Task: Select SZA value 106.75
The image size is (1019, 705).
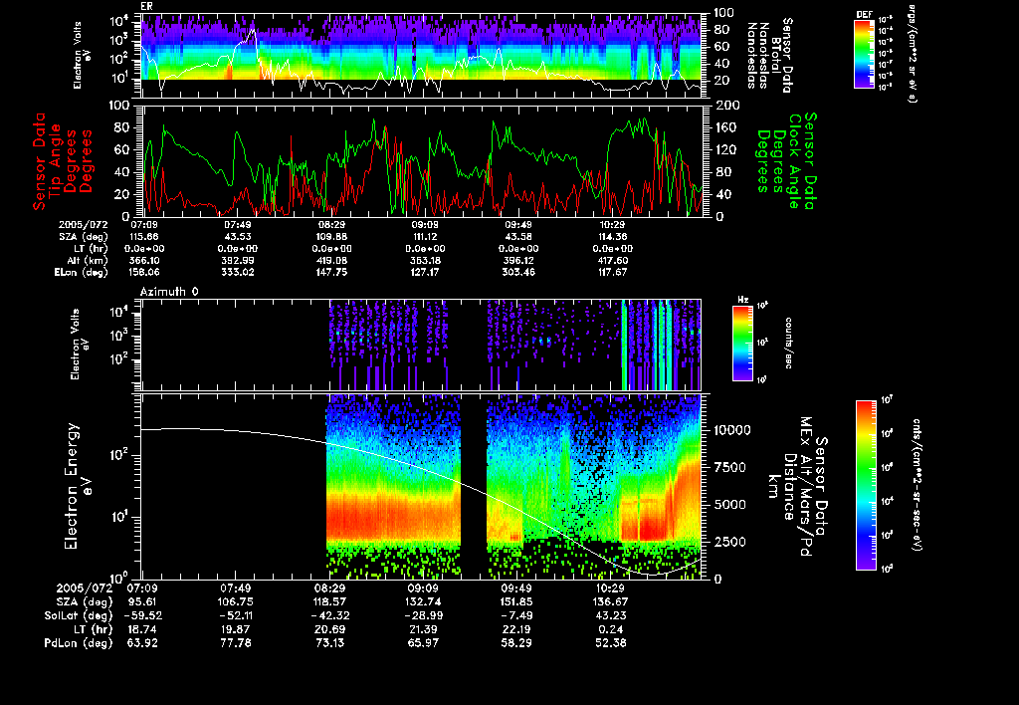Action: [x=236, y=602]
